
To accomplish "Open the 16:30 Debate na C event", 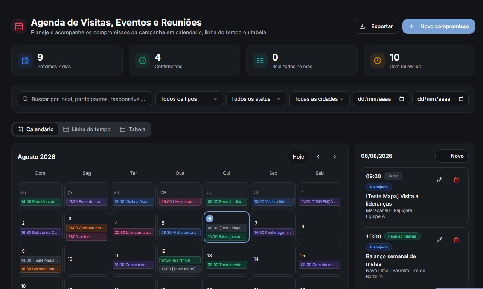I will click(x=40, y=232).
